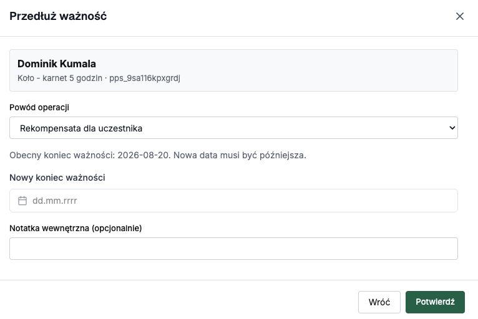Confirm with the Potwierdź button
478x319 pixels.
tap(435, 302)
